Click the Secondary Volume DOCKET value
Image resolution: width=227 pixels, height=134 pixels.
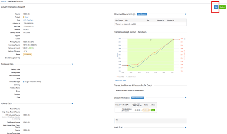30,45
